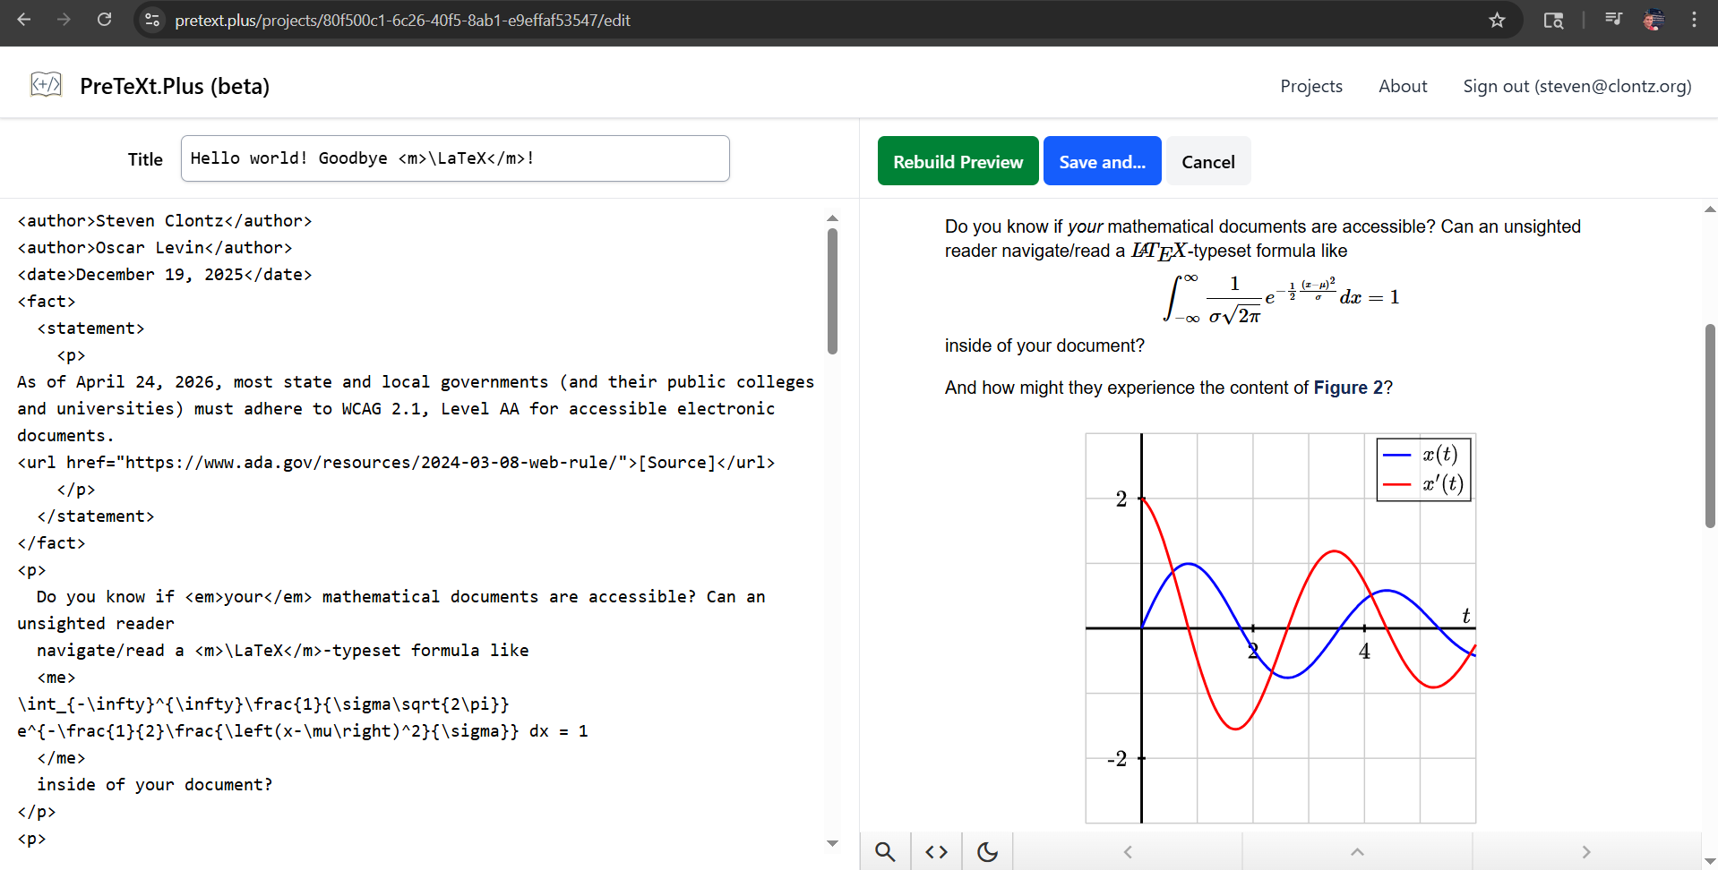1718x870 pixels.
Task: Click the site information icon in address bar
Action: (x=151, y=20)
